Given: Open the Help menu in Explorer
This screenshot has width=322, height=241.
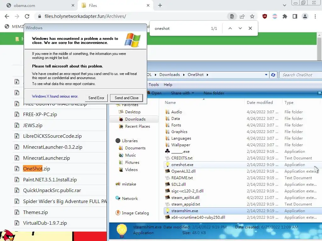Looking at the screenshot, I should click(x=168, y=85).
